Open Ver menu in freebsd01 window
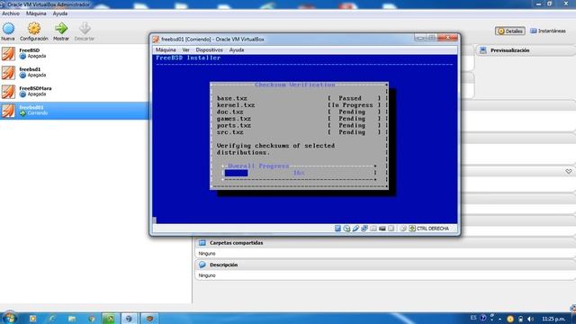Screen dimensions: 576x324 coord(186,50)
